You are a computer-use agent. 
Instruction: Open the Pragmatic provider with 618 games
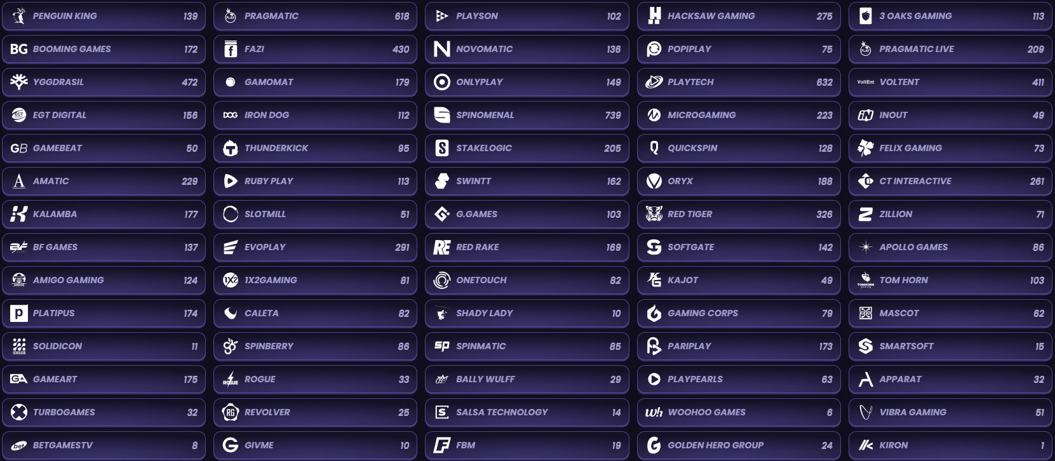click(x=315, y=16)
